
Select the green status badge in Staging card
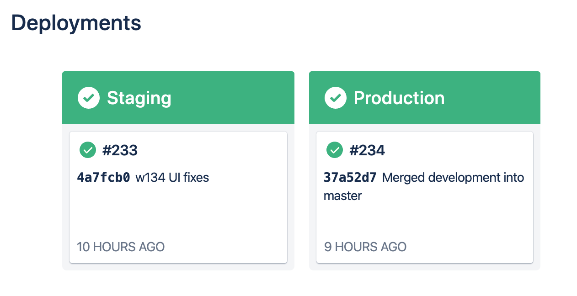[88, 150]
